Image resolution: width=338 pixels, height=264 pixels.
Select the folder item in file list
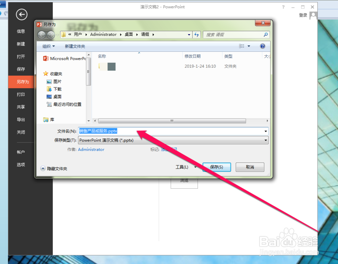coord(107,67)
